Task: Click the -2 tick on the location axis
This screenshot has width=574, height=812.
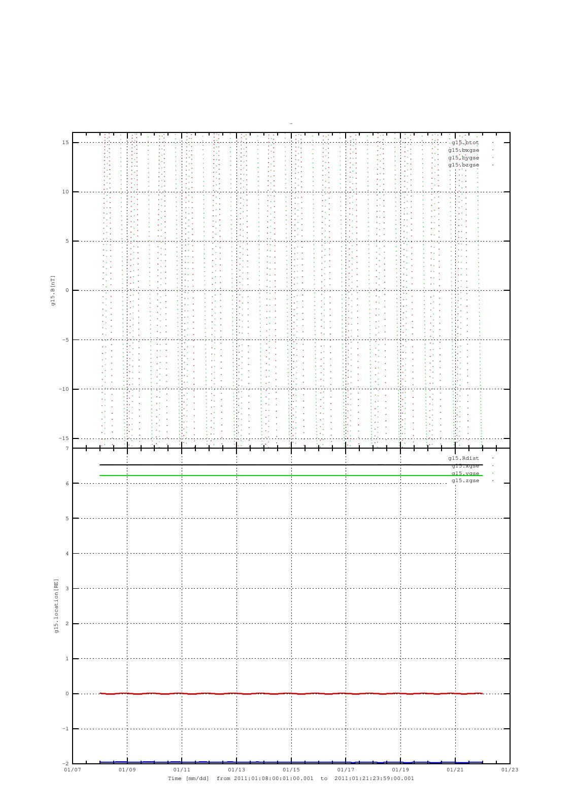Action: coord(65,764)
